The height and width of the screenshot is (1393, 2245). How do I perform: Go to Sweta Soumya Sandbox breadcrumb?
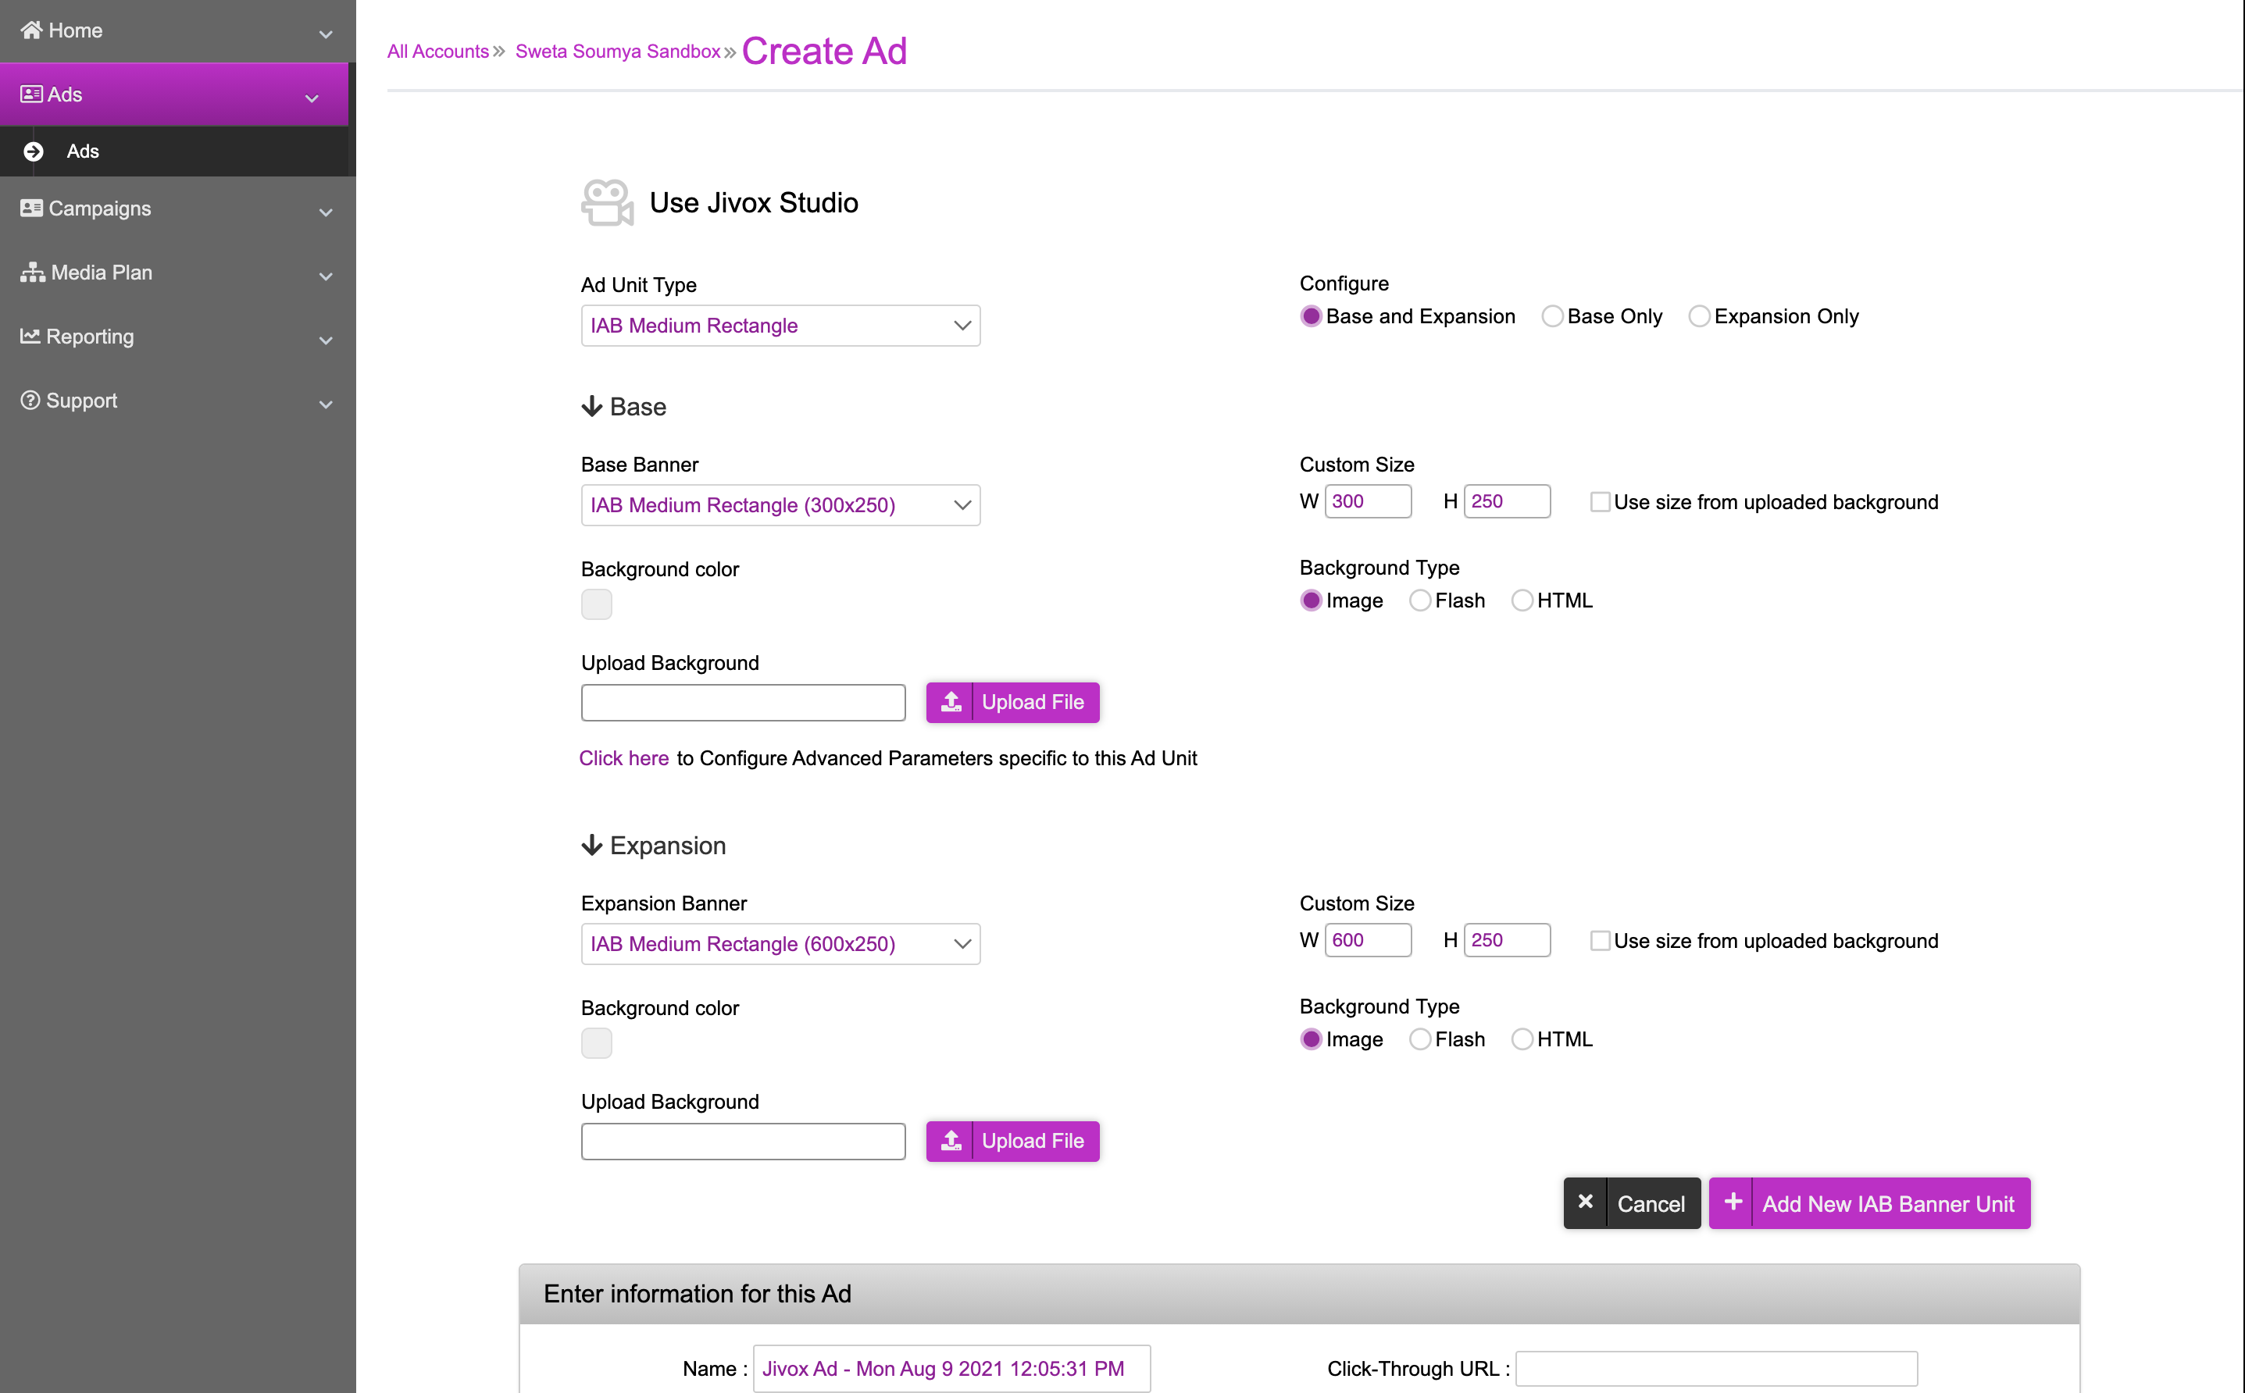617,52
